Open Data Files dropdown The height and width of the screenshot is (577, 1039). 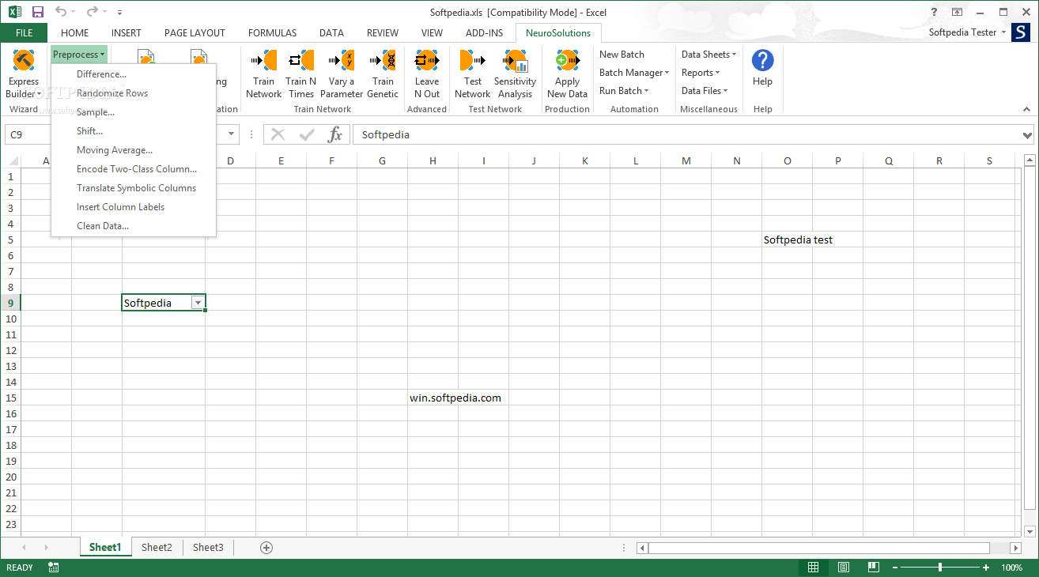click(x=705, y=91)
